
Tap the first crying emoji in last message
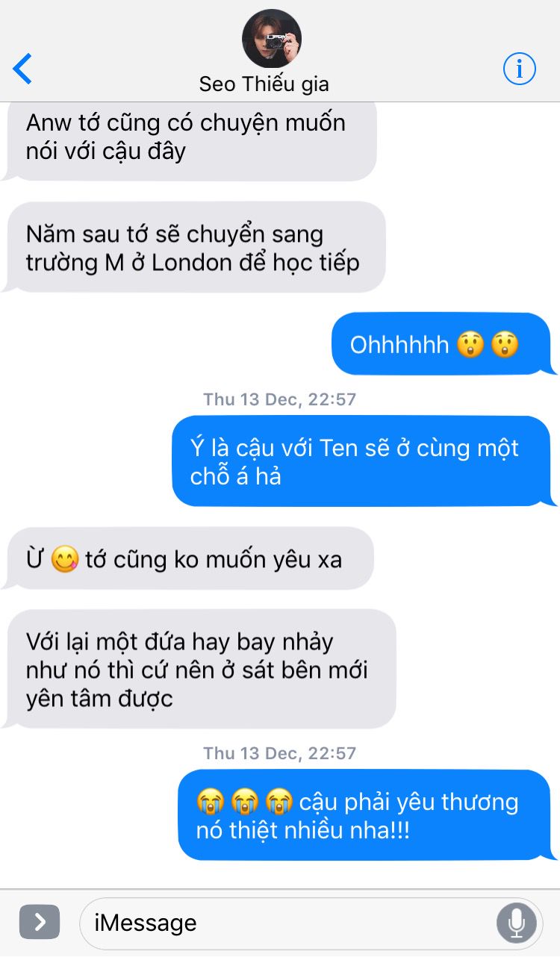[211, 802]
